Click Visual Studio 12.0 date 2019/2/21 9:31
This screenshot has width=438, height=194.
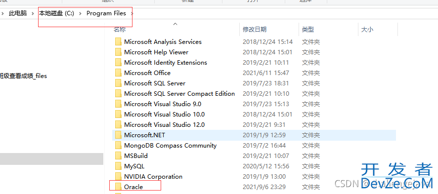tap(264, 124)
